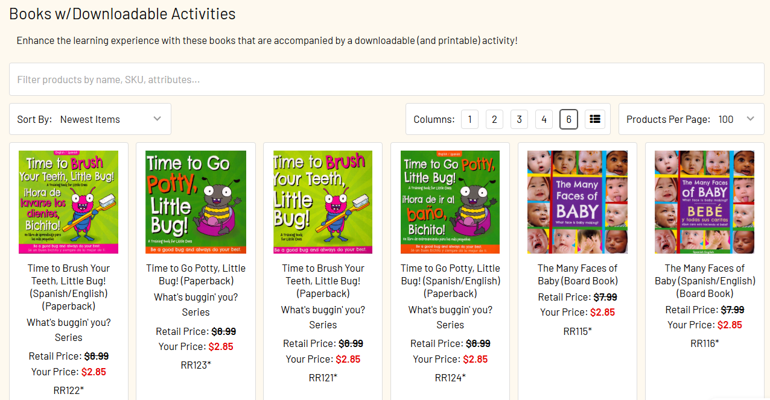The width and height of the screenshot is (770, 400).
Task: View Time to Brush Your Teeth paperback English cover
Action: pyautogui.click(x=323, y=202)
